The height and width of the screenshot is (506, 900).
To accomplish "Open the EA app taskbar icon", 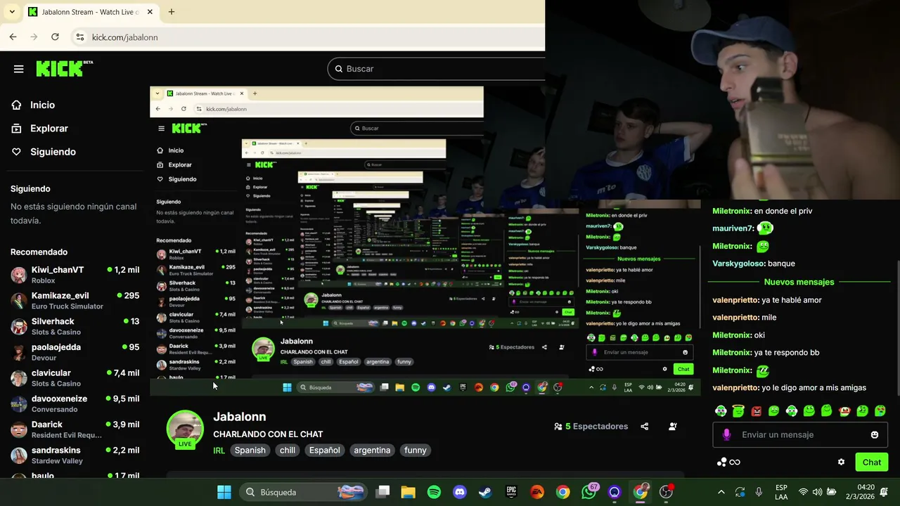I will (537, 492).
